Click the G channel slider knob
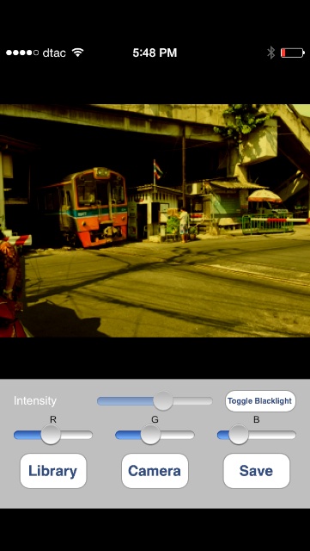 coord(150,435)
